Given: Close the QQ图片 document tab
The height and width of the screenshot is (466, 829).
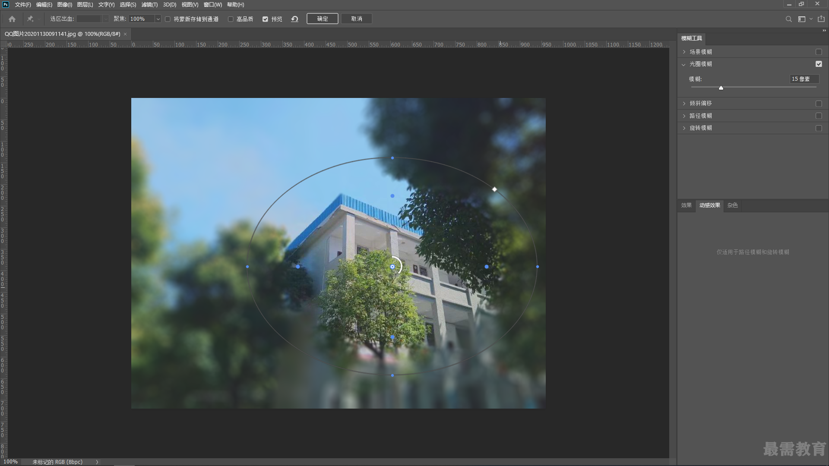Looking at the screenshot, I should pos(125,34).
